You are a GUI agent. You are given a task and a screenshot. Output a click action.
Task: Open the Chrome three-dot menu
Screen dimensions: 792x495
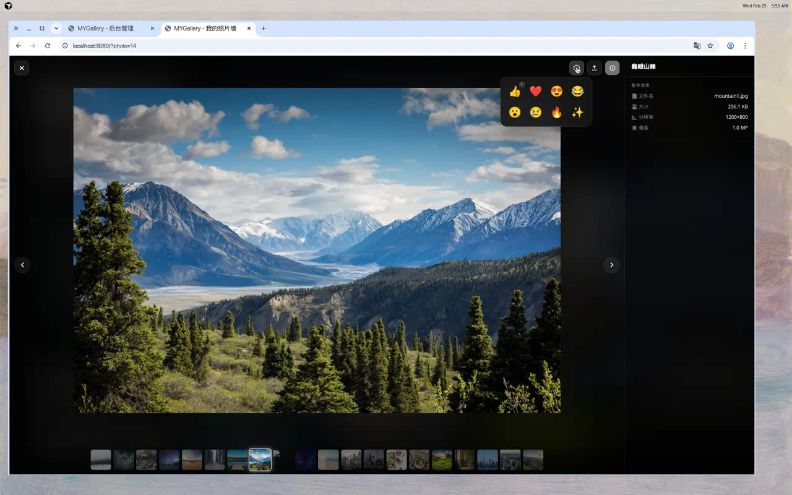[745, 46]
